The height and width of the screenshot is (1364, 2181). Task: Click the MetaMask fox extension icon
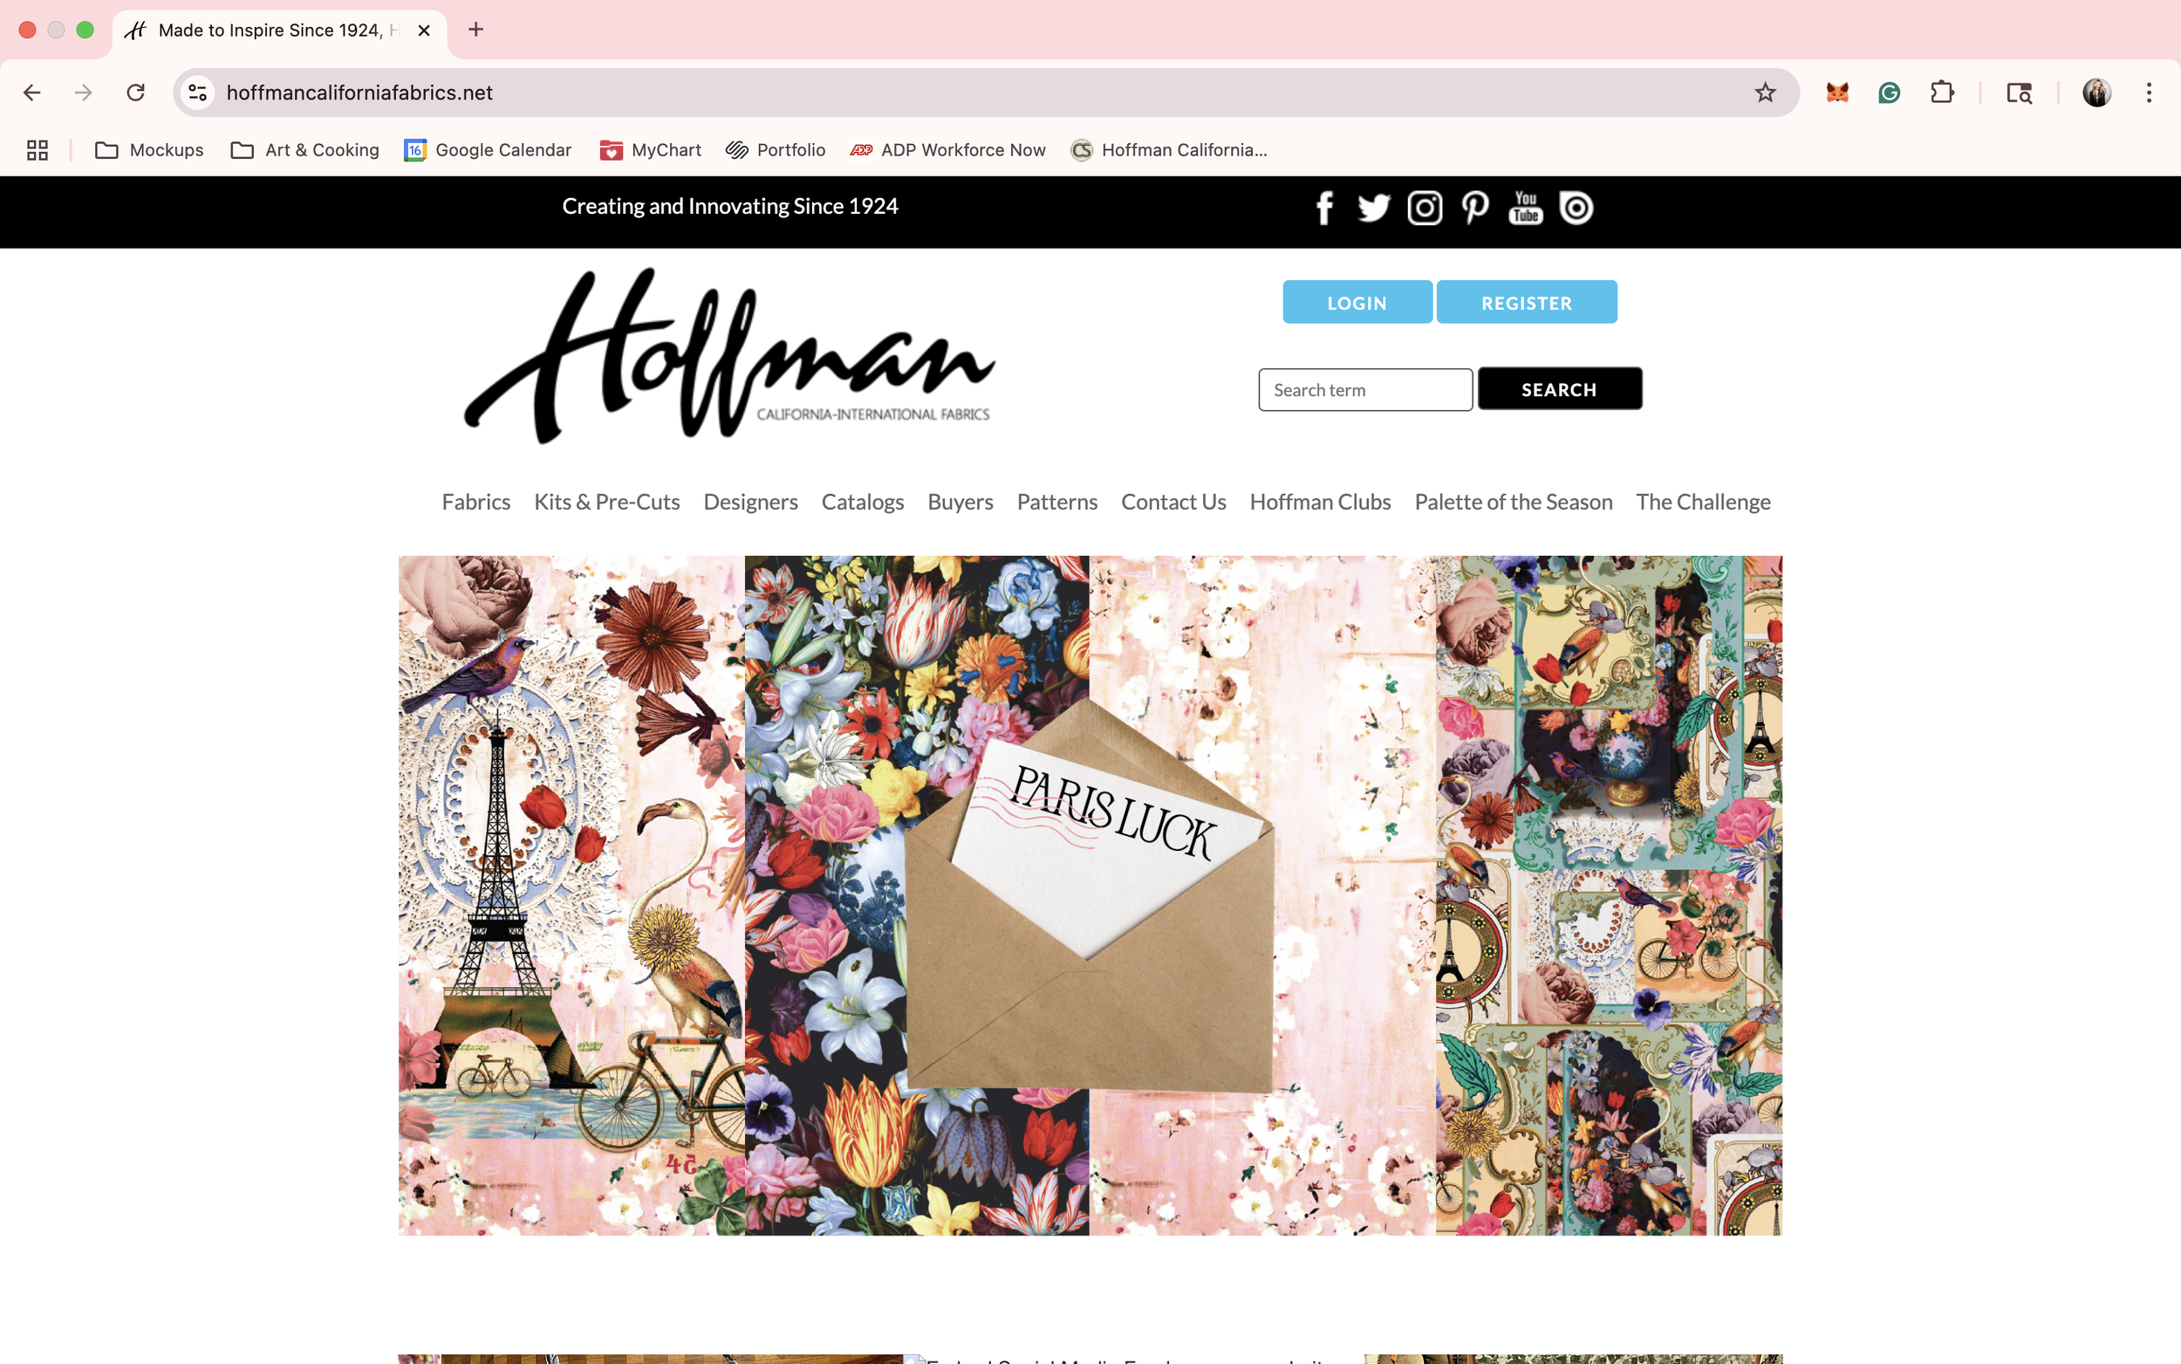pos(1836,93)
